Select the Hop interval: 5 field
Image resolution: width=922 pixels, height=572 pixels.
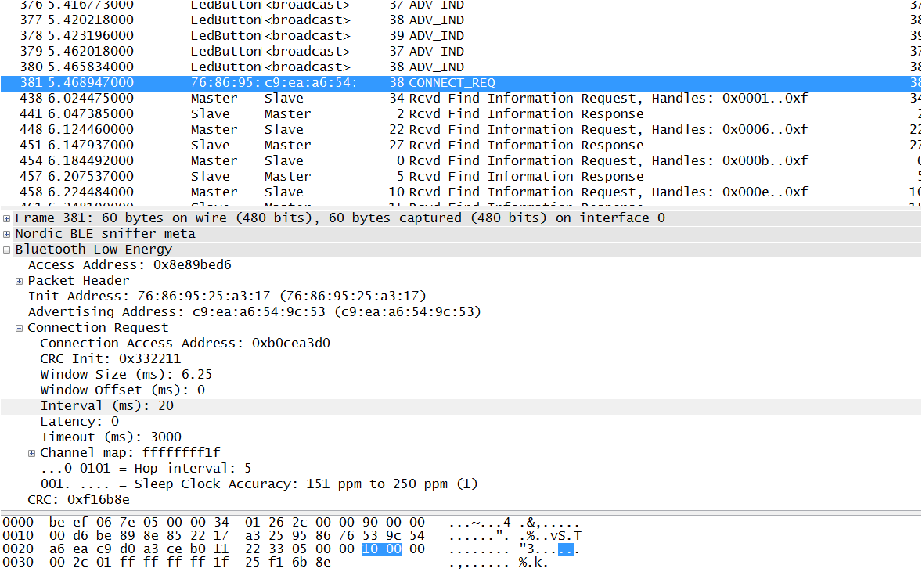[146, 469]
